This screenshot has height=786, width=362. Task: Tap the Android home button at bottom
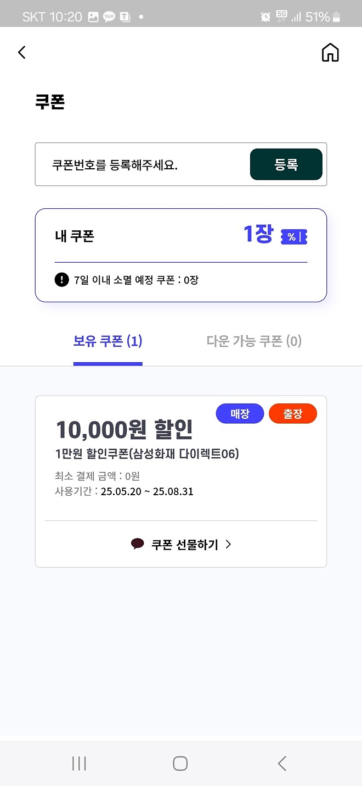pos(180,763)
